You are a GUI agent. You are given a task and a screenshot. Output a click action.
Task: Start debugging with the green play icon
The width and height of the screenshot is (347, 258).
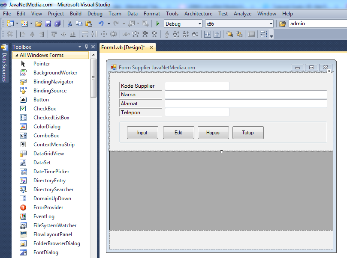tap(157, 24)
